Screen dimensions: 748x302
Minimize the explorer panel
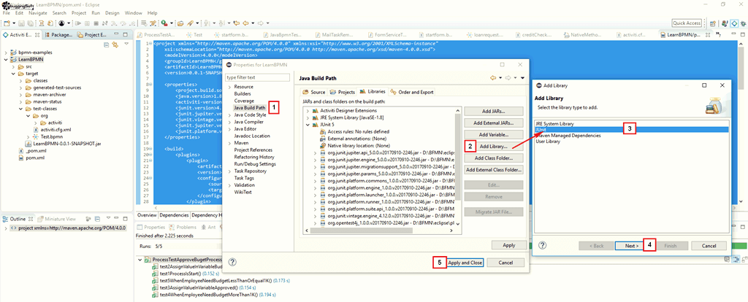[117, 34]
